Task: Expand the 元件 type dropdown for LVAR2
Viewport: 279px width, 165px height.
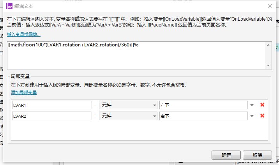Action: tap(128, 116)
